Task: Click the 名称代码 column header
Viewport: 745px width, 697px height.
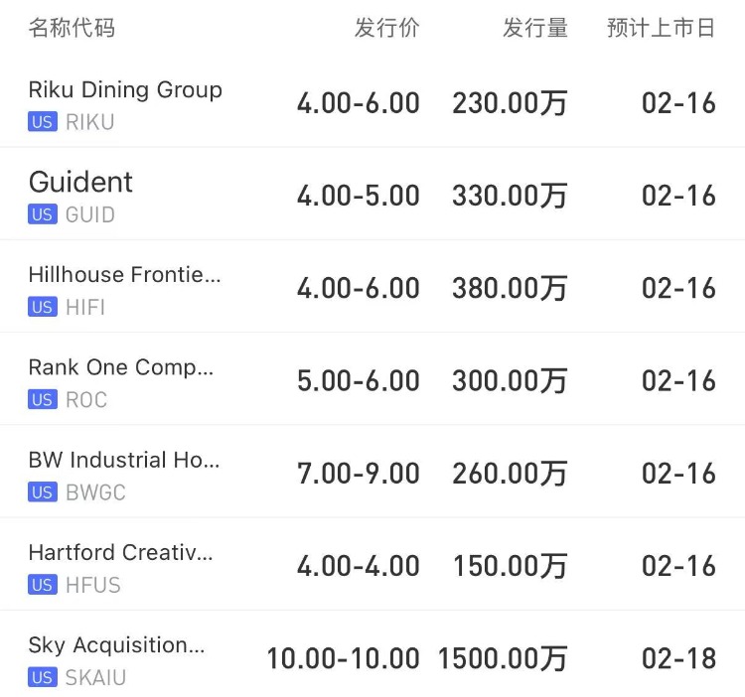Action: 72,28
